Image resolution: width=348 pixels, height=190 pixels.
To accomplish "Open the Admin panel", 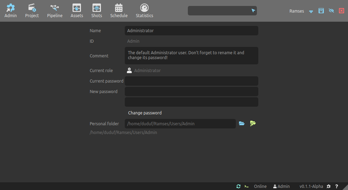I will 11,10.
